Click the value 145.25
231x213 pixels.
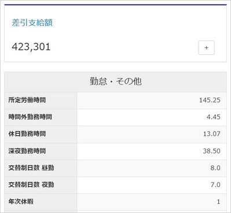tap(210, 100)
